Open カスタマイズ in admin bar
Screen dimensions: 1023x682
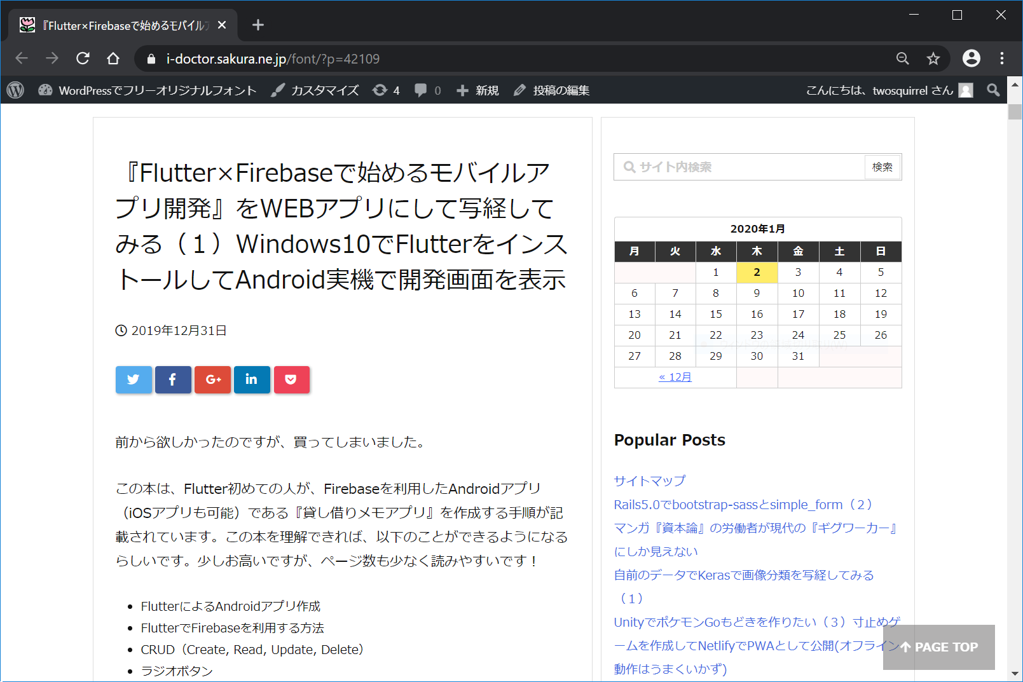click(x=315, y=90)
